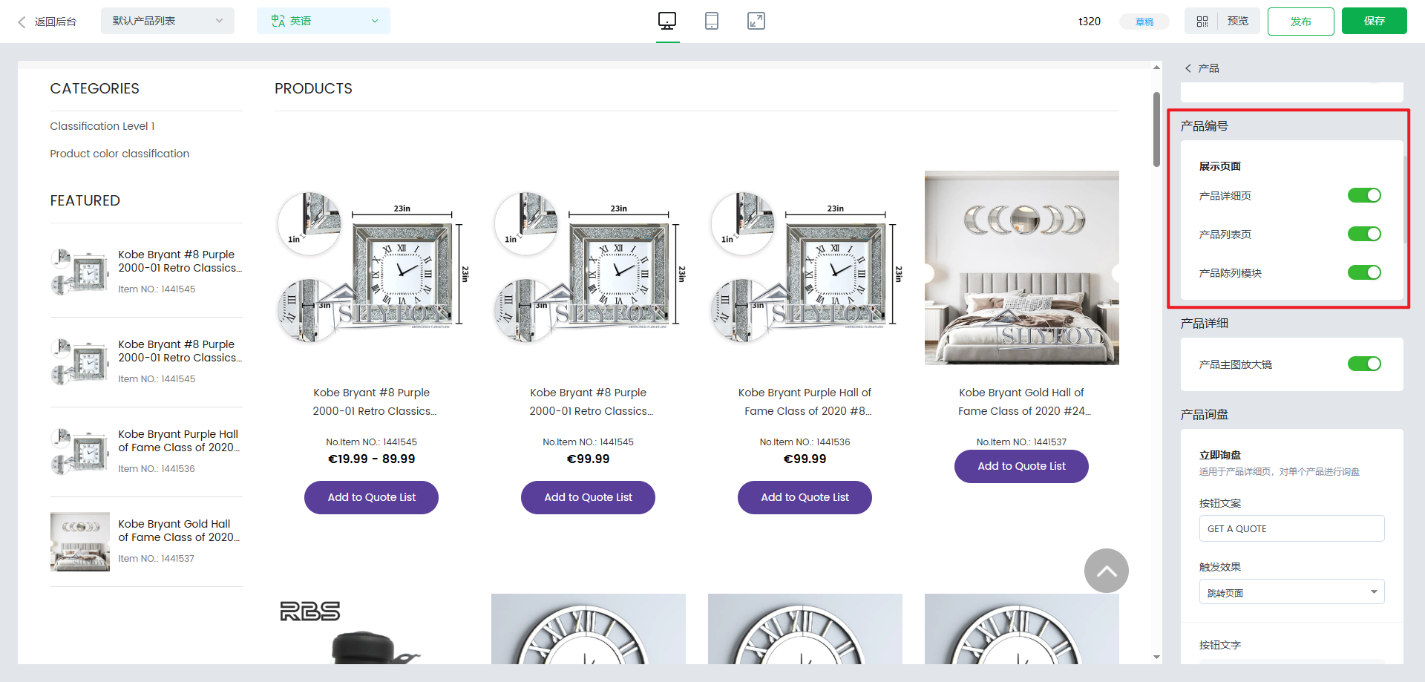Viewport: 1425px width, 682px height.
Task: Click the scroll-to-top round arrow button
Action: (x=1106, y=571)
